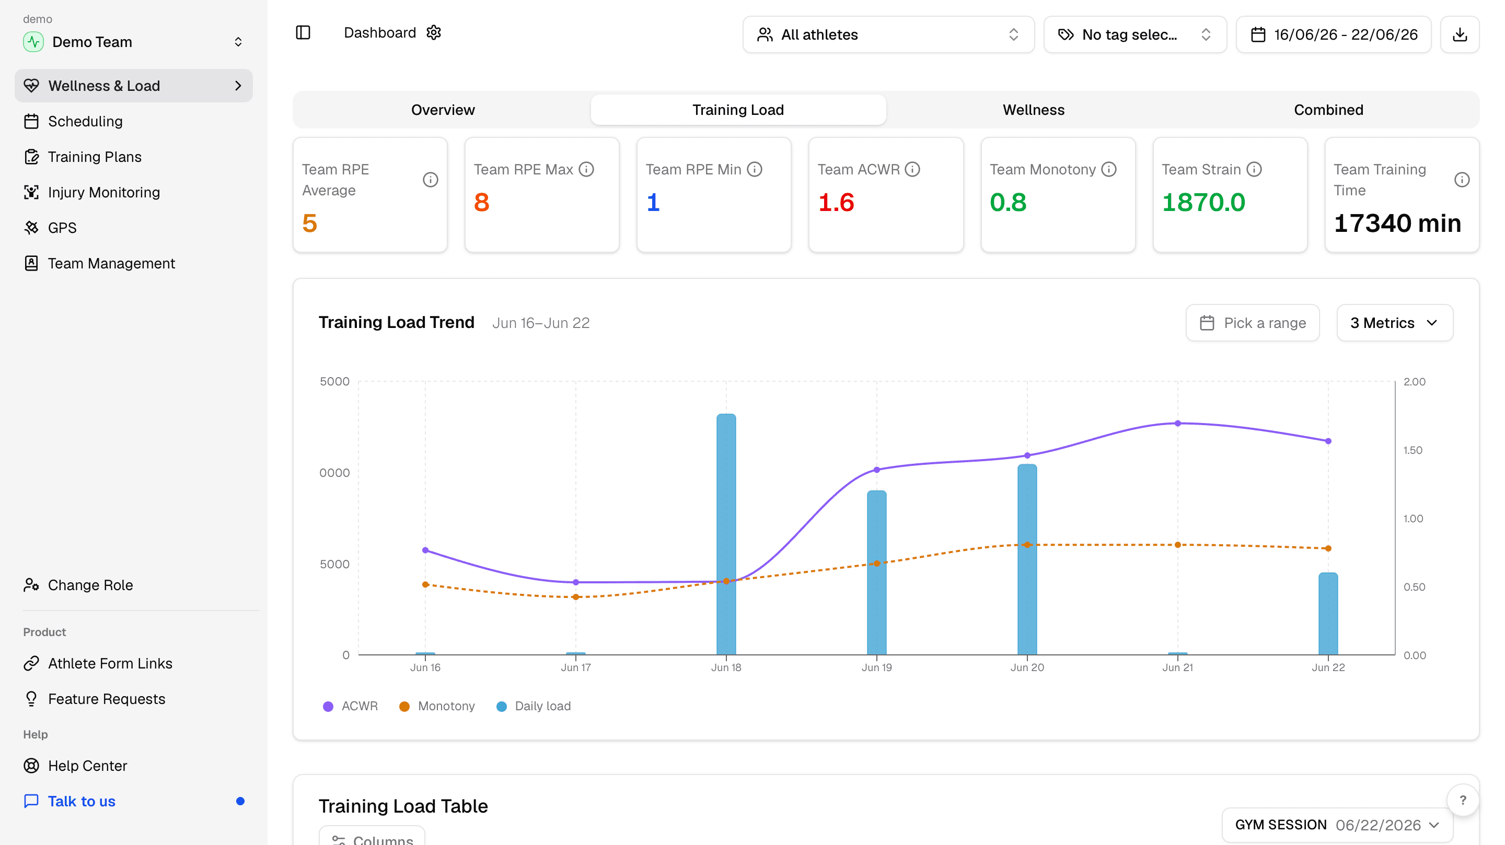Viewport: 1505px width, 845px height.
Task: Open the 16/06/26 - 22/06/26 date picker
Action: [x=1334, y=34]
